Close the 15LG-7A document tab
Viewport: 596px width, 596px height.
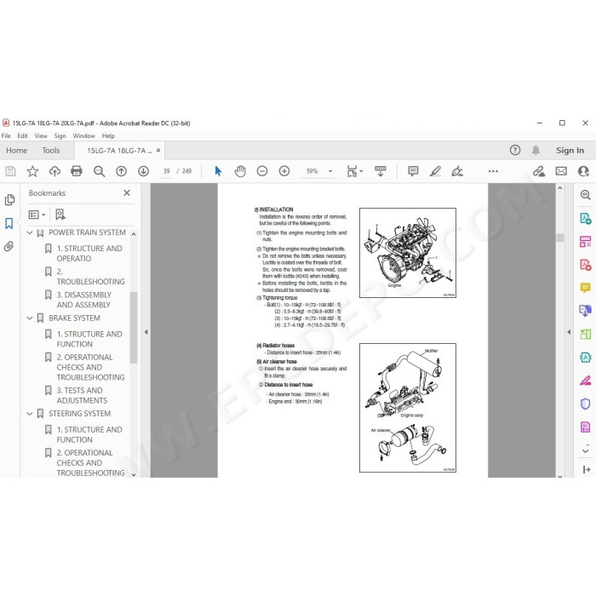[x=158, y=151]
